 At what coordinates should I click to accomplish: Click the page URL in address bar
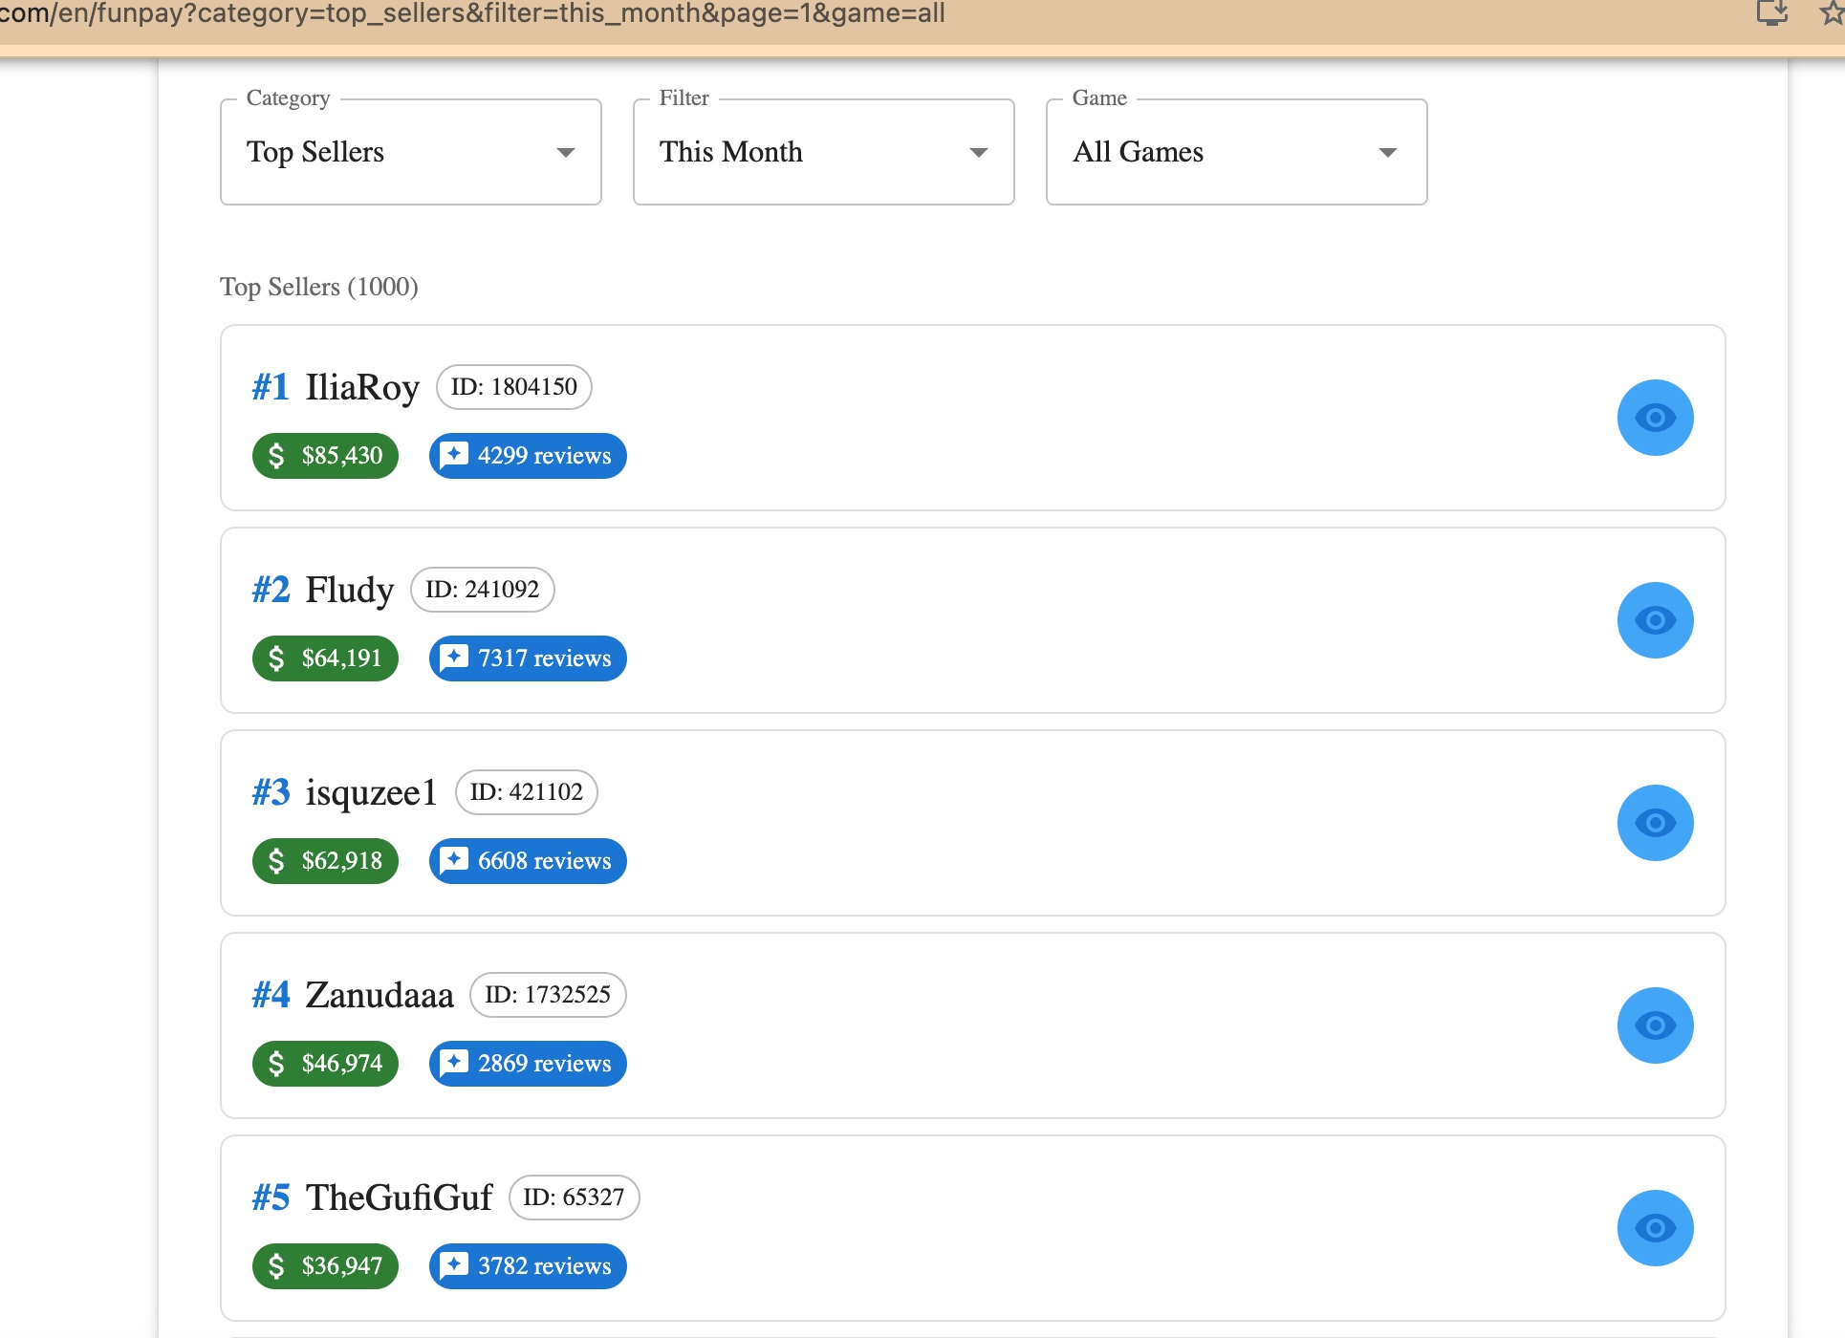pos(472,13)
